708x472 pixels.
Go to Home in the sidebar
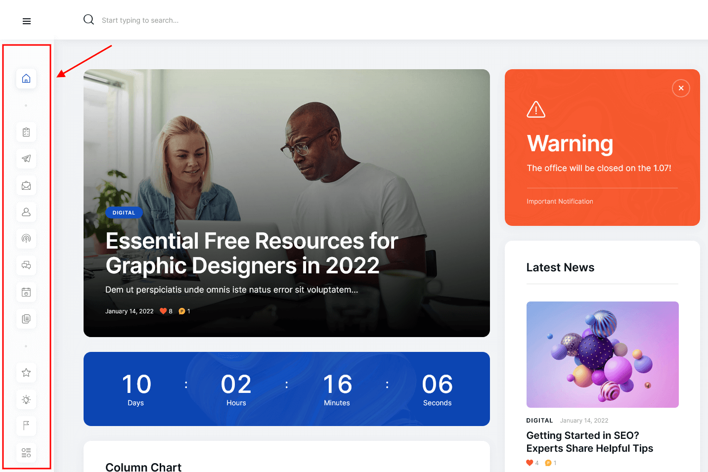26,79
